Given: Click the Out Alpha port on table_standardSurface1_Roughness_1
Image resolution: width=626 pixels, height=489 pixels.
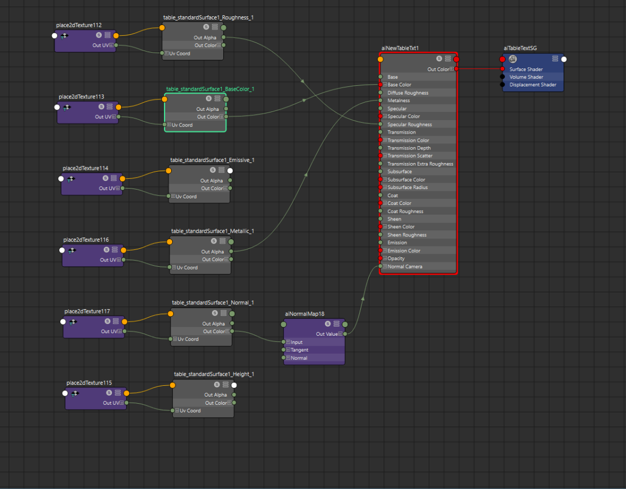Looking at the screenshot, I should click(223, 37).
